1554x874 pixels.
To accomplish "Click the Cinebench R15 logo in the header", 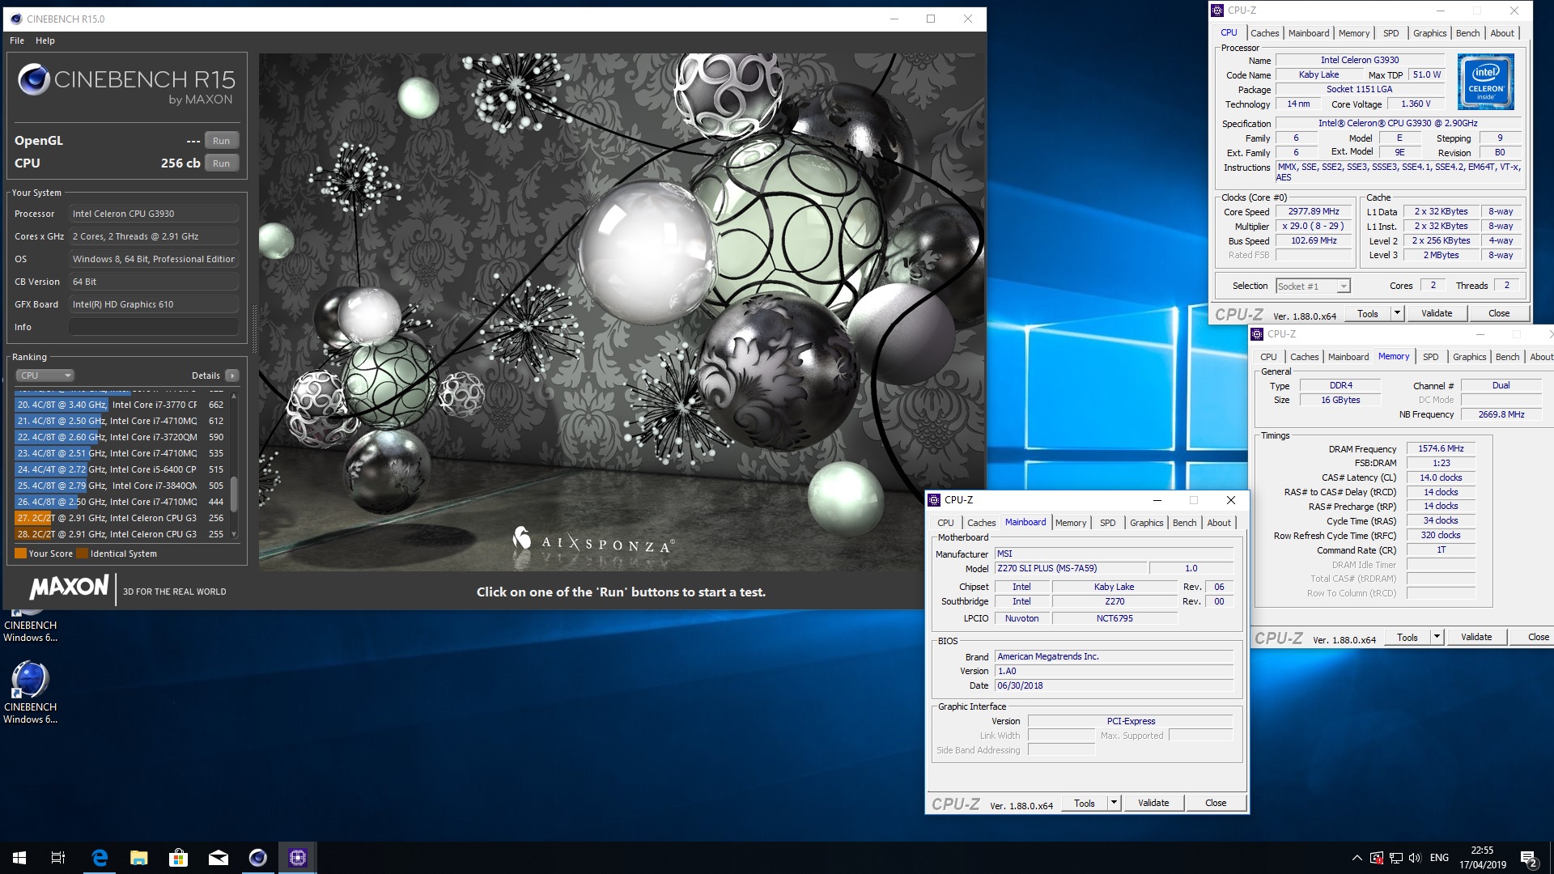I will click(x=126, y=83).
